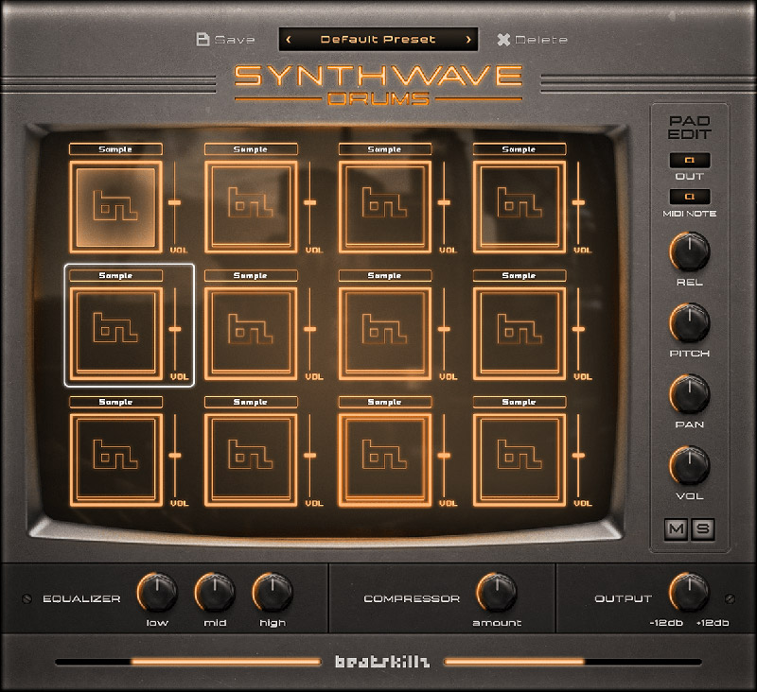This screenshot has height=692, width=757.
Task: Click the Equalizer mid knob
Action: (215, 592)
